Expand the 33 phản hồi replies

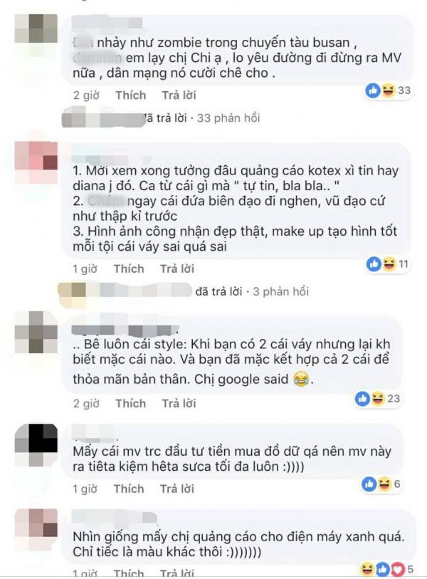click(x=228, y=118)
